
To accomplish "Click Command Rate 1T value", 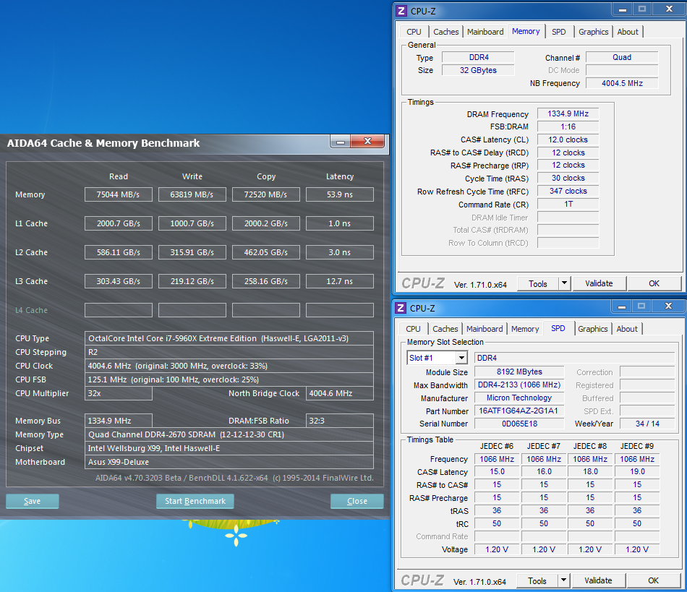I will pos(568,204).
